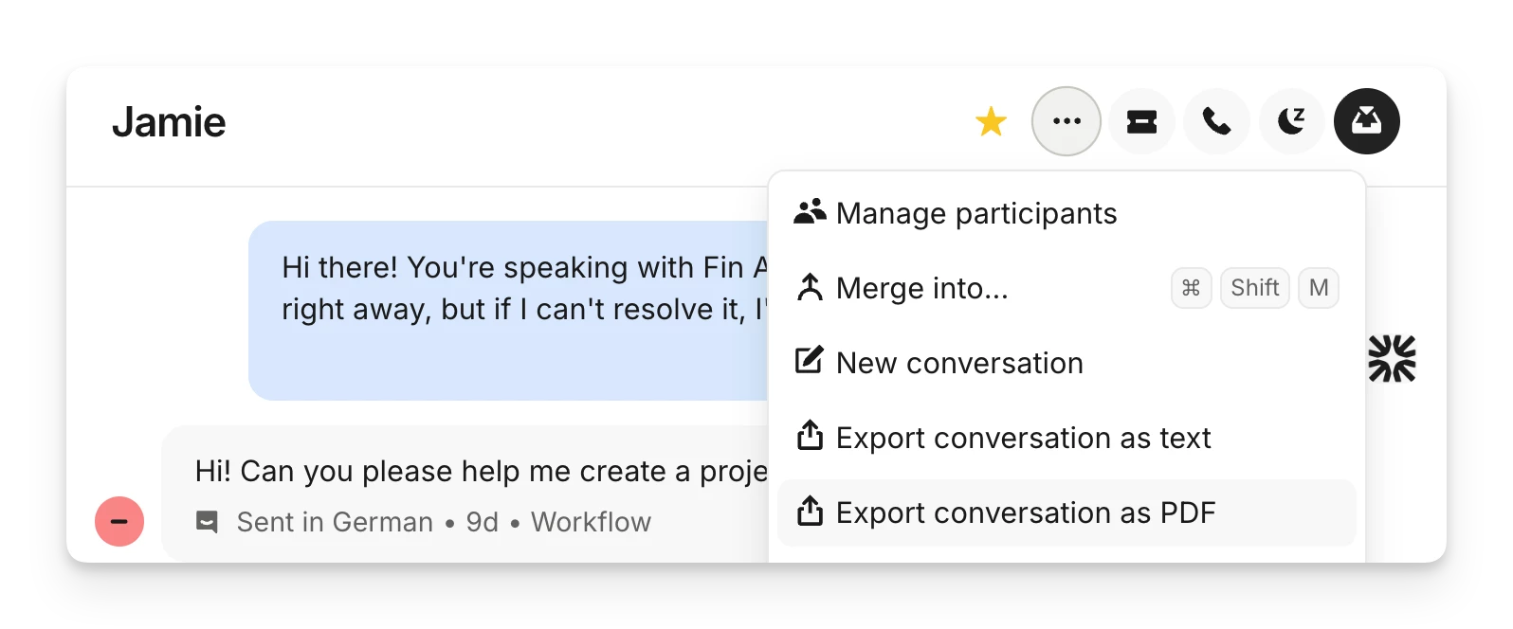The width and height of the screenshot is (1513, 629).
Task: Click the Jamie conversation title
Action: tap(169, 122)
